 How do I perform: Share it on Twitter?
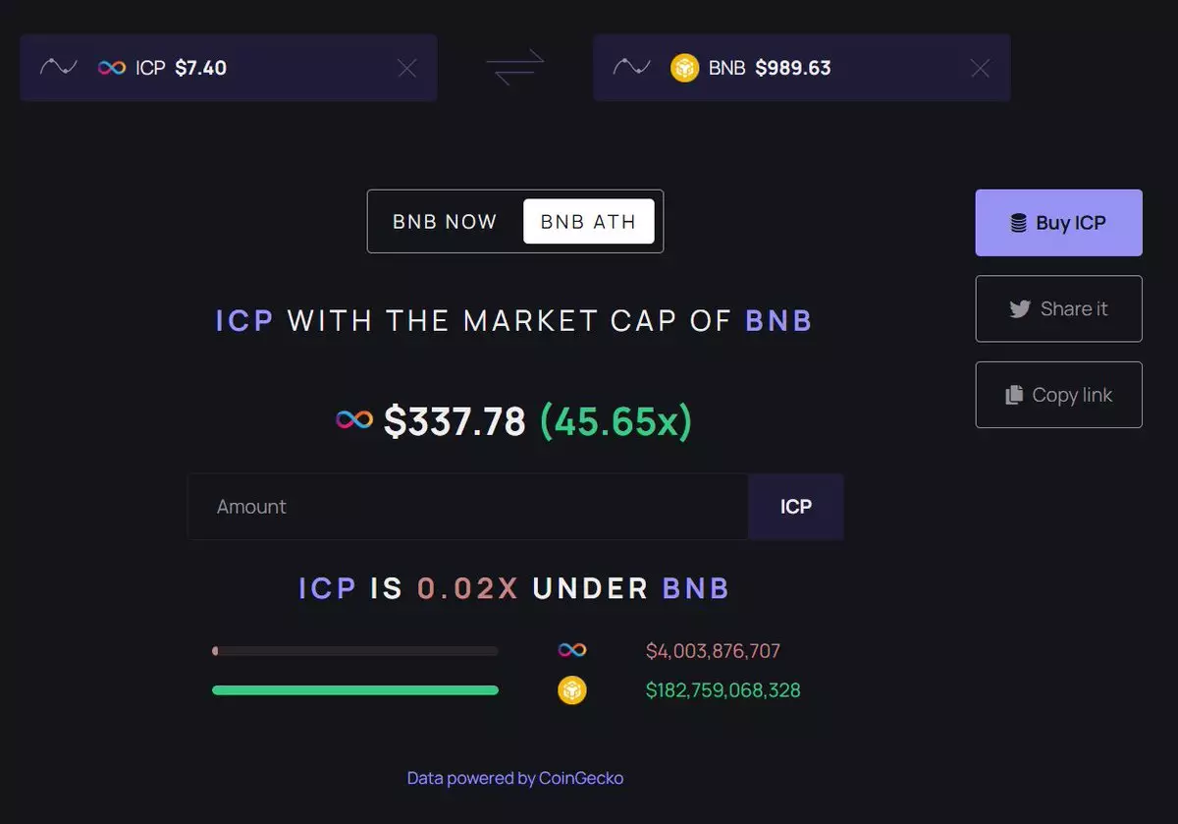1058,309
